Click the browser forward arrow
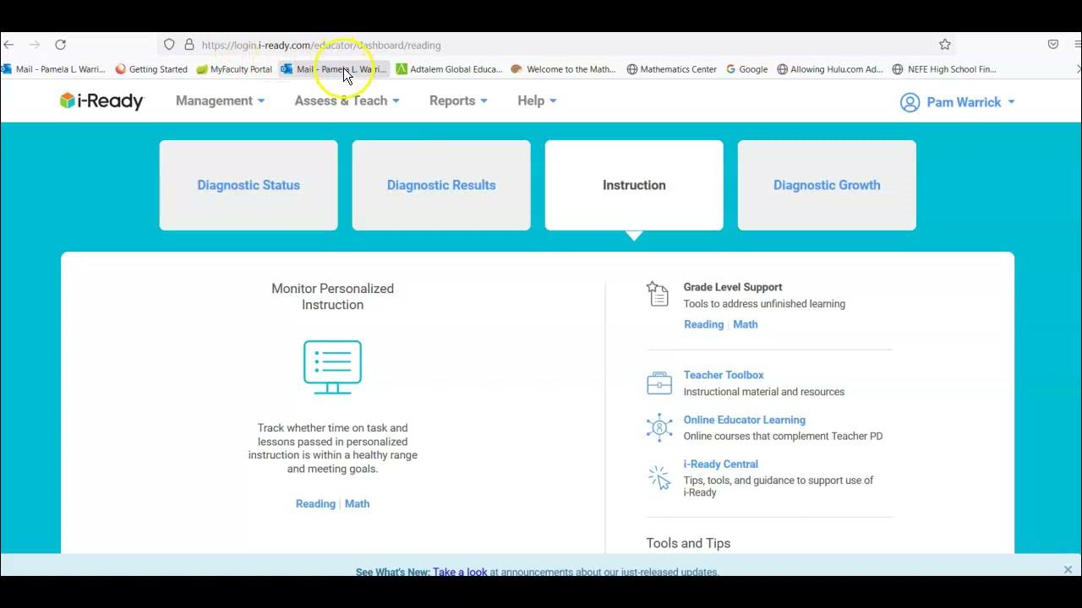 (x=35, y=45)
